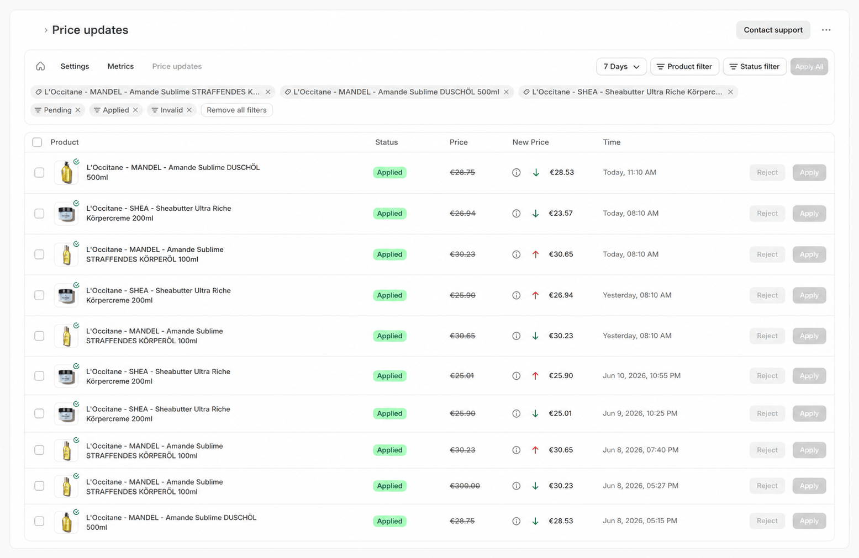Apply the Jun 8 05:15 PM price update

point(809,521)
